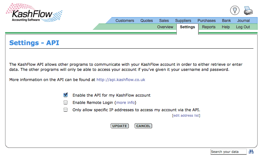
Task: Click Log Out in the menu
Action: (x=243, y=27)
